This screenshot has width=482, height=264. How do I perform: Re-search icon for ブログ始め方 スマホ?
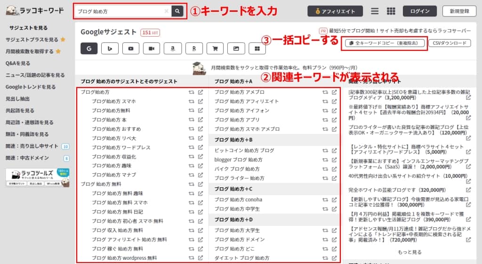[x=191, y=102]
